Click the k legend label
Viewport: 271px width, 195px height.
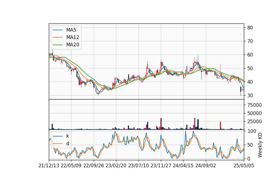(68, 136)
